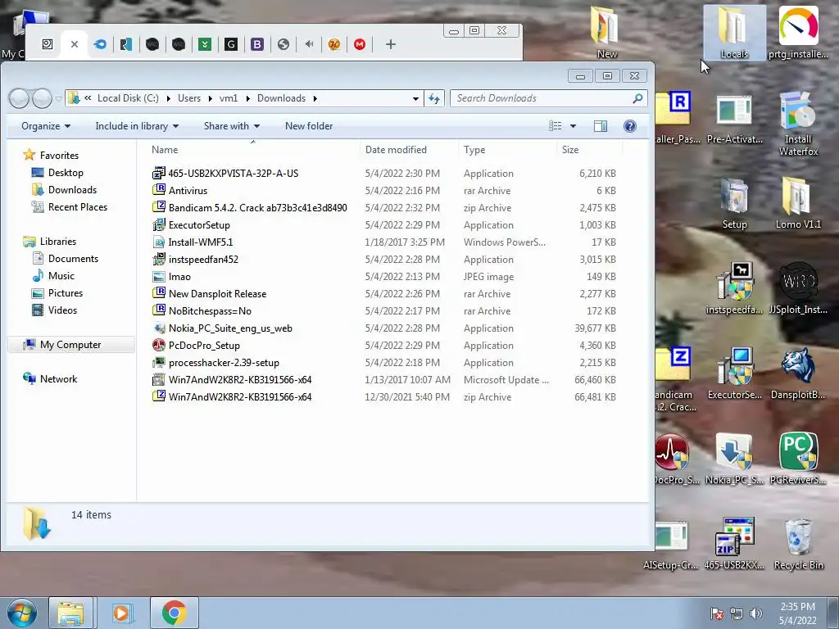Screen dimensions: 839x629
Task: Click the Explorer back arrow button
Action: click(x=20, y=98)
